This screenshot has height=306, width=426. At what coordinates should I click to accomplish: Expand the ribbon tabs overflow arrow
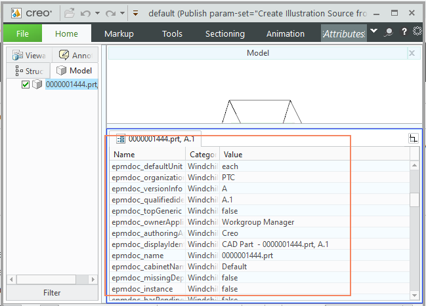tap(373, 31)
